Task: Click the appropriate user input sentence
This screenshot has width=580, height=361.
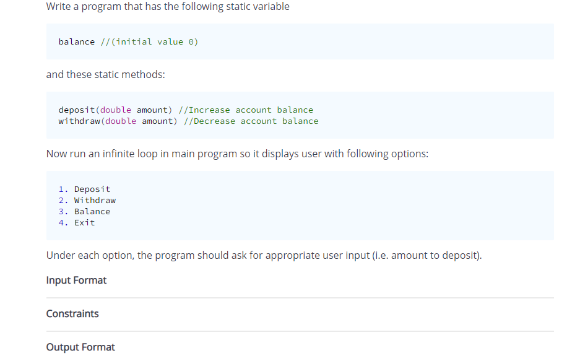Action: (x=263, y=254)
